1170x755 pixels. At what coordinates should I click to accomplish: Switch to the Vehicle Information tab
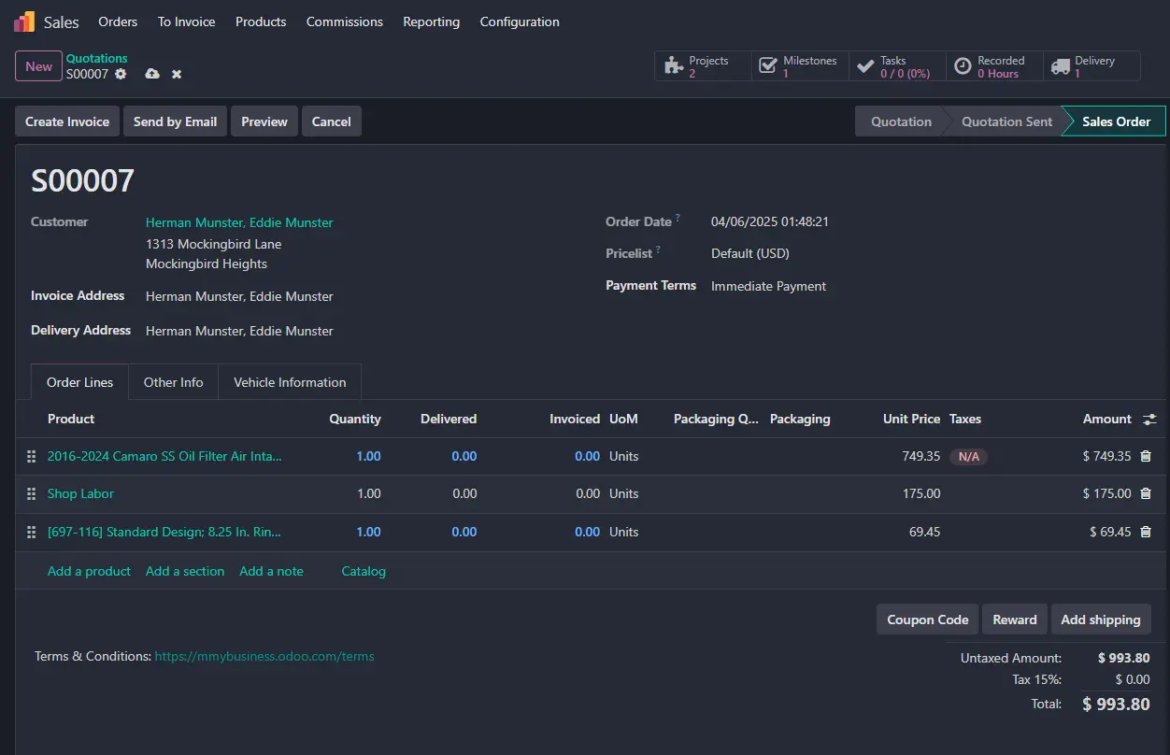[x=290, y=382]
